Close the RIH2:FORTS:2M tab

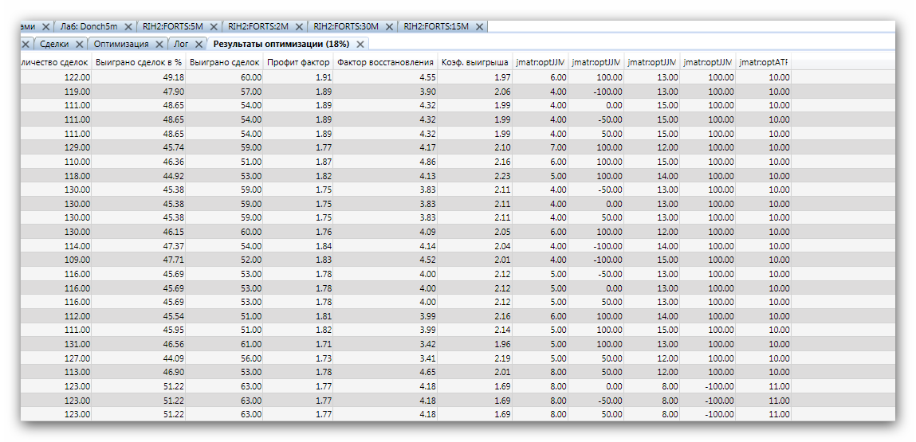(299, 27)
